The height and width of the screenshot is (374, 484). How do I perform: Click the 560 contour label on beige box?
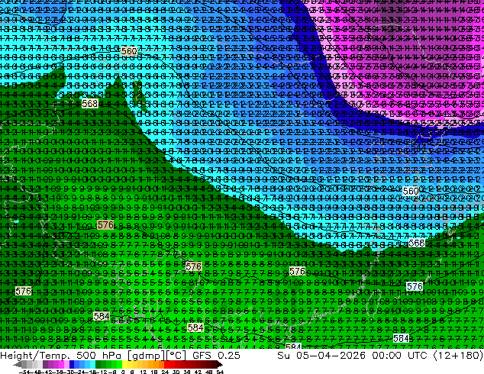point(129,51)
